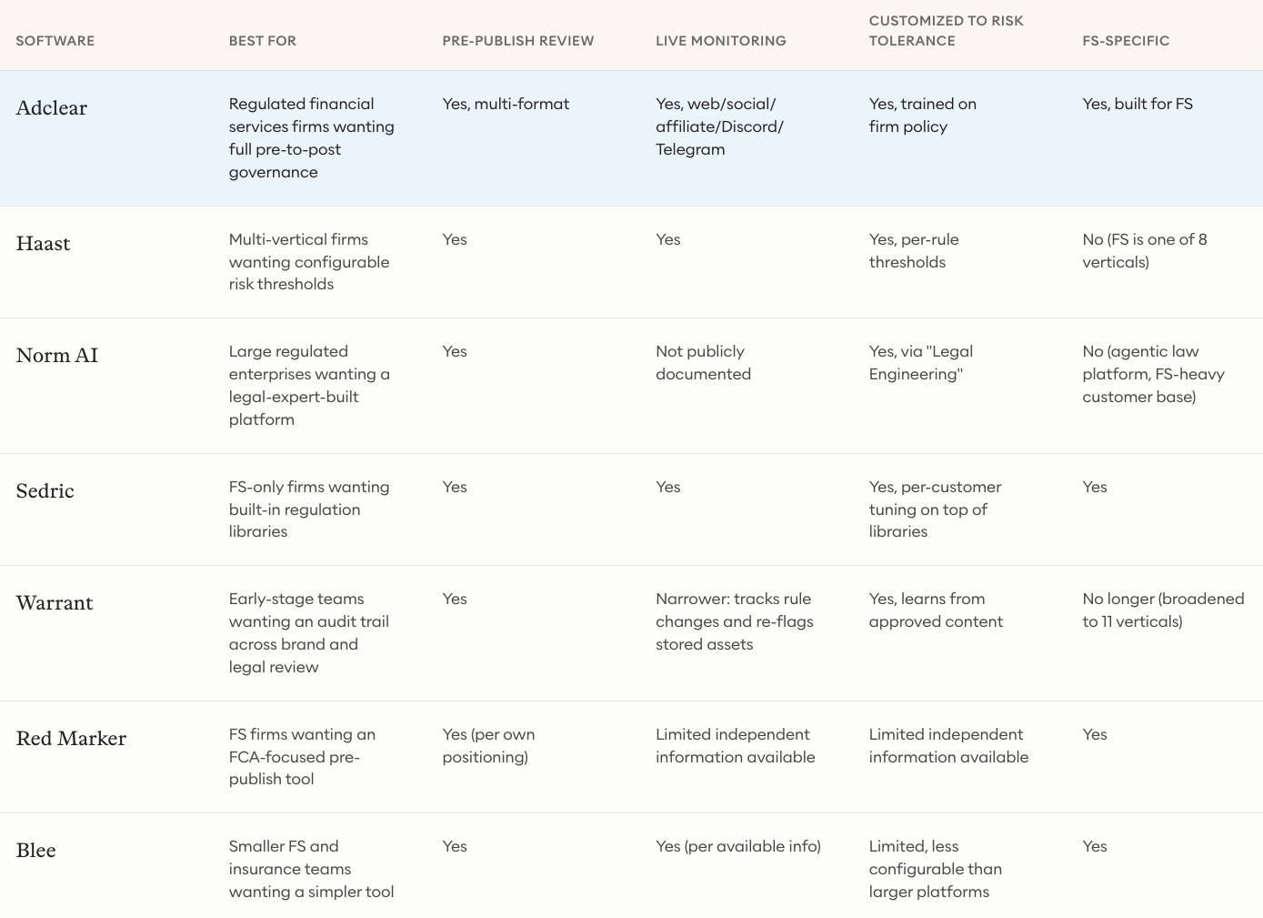Image resolution: width=1263 pixels, height=918 pixels.
Task: Select the Warrant row name
Action: tap(55, 603)
